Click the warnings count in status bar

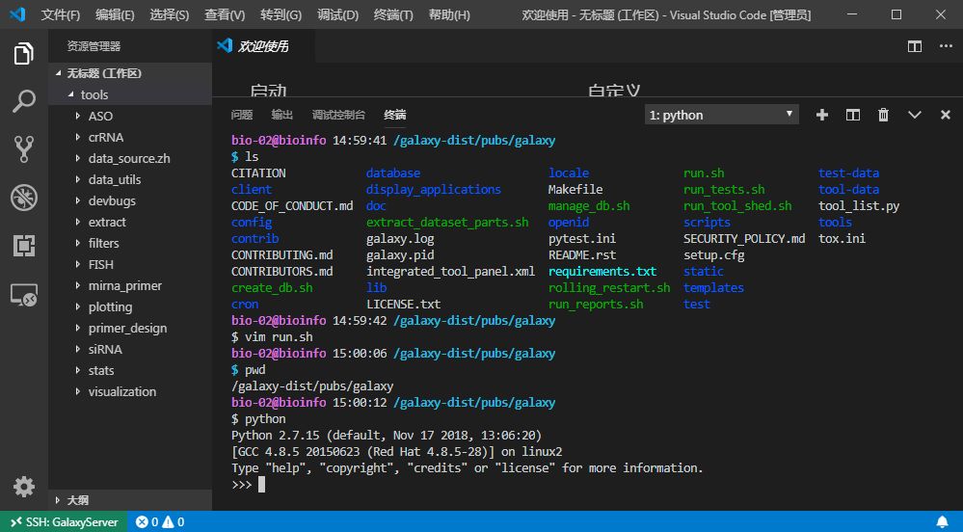coord(174,522)
